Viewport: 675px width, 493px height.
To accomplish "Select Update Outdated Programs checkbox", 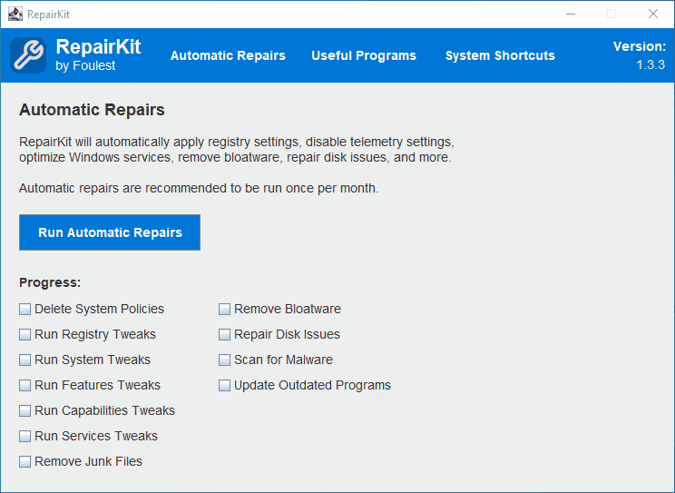I will click(224, 385).
